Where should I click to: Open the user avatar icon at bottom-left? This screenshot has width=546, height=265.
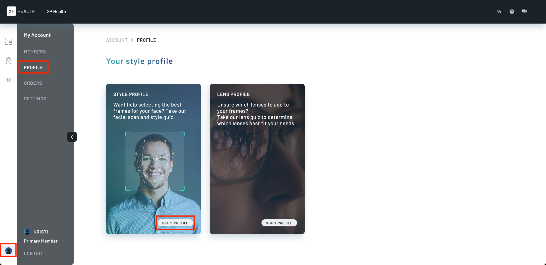[9, 251]
